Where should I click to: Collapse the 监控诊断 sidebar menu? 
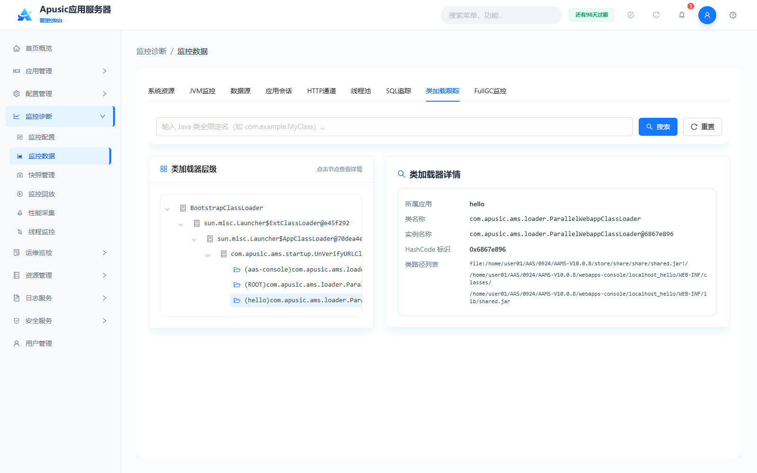click(x=61, y=116)
